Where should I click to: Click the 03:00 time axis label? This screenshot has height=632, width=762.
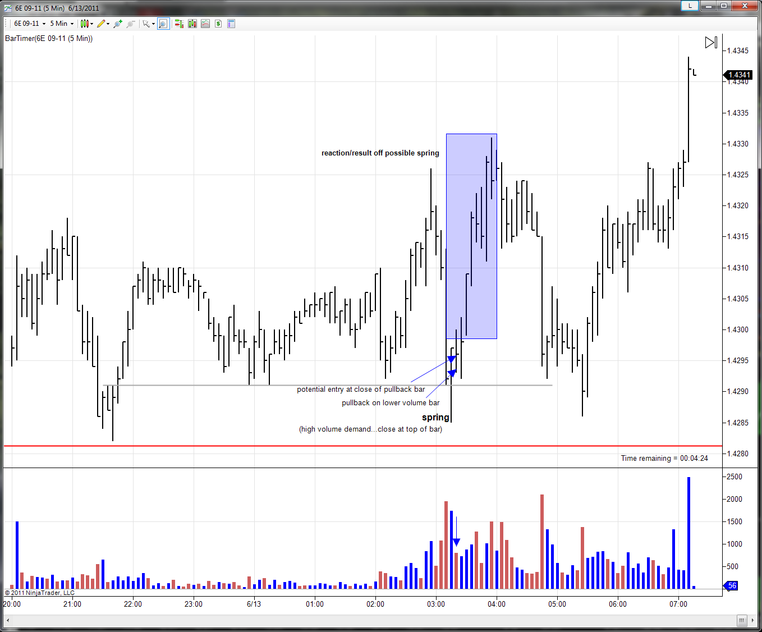[436, 604]
